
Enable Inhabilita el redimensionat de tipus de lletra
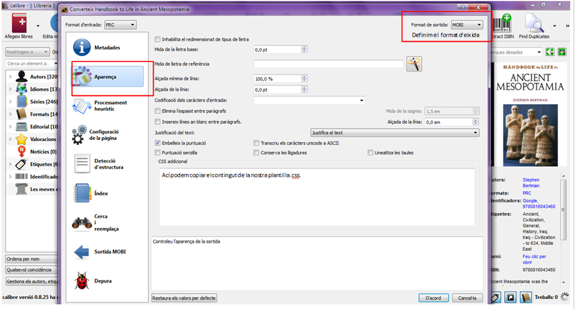(157, 39)
